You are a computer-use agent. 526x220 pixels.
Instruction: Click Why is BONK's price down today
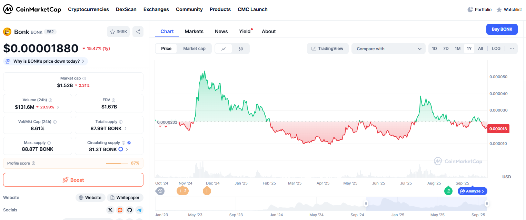[x=46, y=61]
